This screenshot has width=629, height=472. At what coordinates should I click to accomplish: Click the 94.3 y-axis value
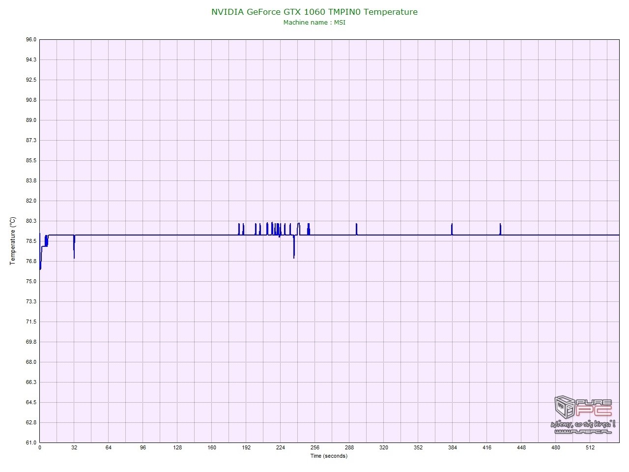click(x=31, y=59)
